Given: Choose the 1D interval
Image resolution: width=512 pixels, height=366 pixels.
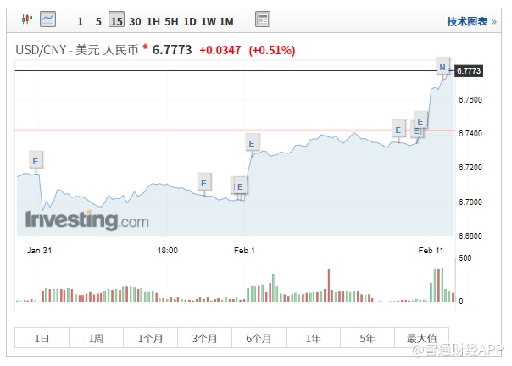Looking at the screenshot, I should 190,21.
